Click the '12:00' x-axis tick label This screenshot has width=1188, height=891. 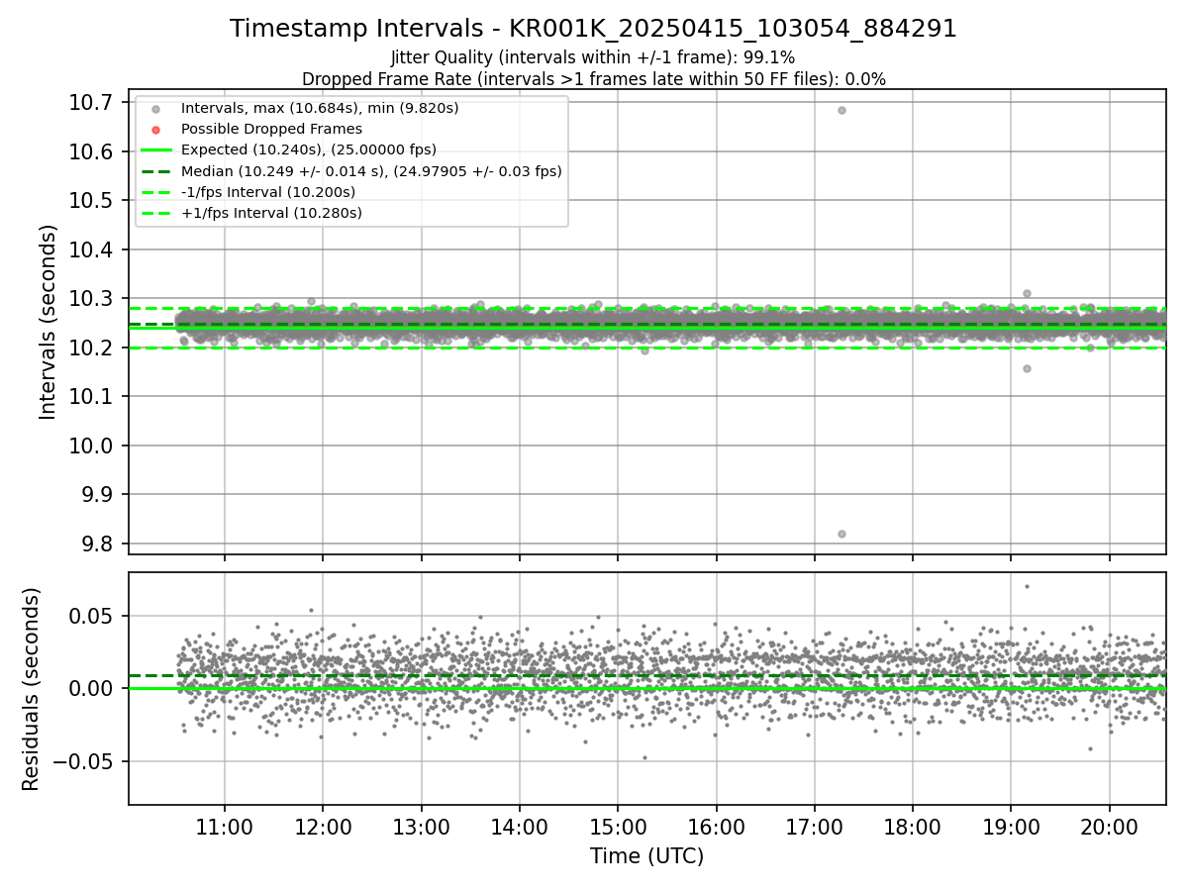[323, 827]
